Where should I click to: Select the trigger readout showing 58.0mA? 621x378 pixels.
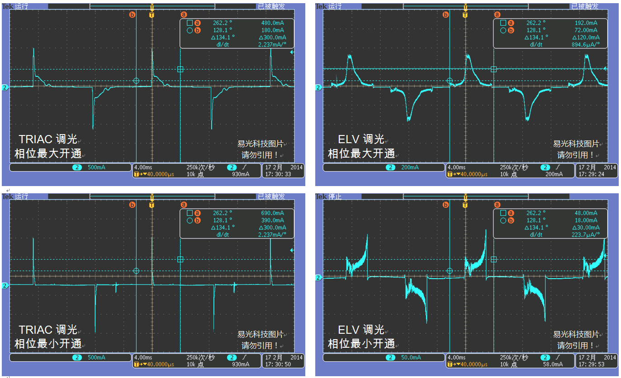point(551,360)
